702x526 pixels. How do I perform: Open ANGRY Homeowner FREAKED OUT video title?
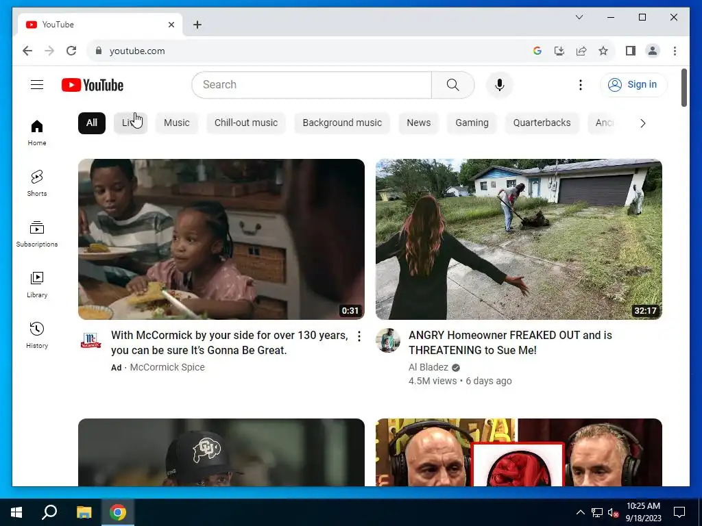click(510, 342)
